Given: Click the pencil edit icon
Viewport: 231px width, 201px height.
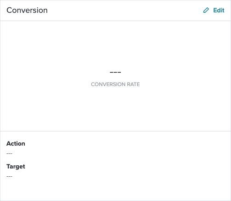Looking at the screenshot, I should click(206, 10).
